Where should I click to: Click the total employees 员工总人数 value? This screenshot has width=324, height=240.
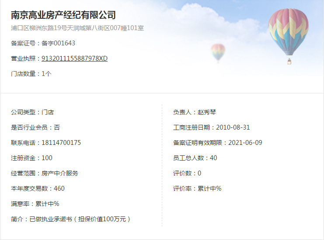[x=213, y=158]
